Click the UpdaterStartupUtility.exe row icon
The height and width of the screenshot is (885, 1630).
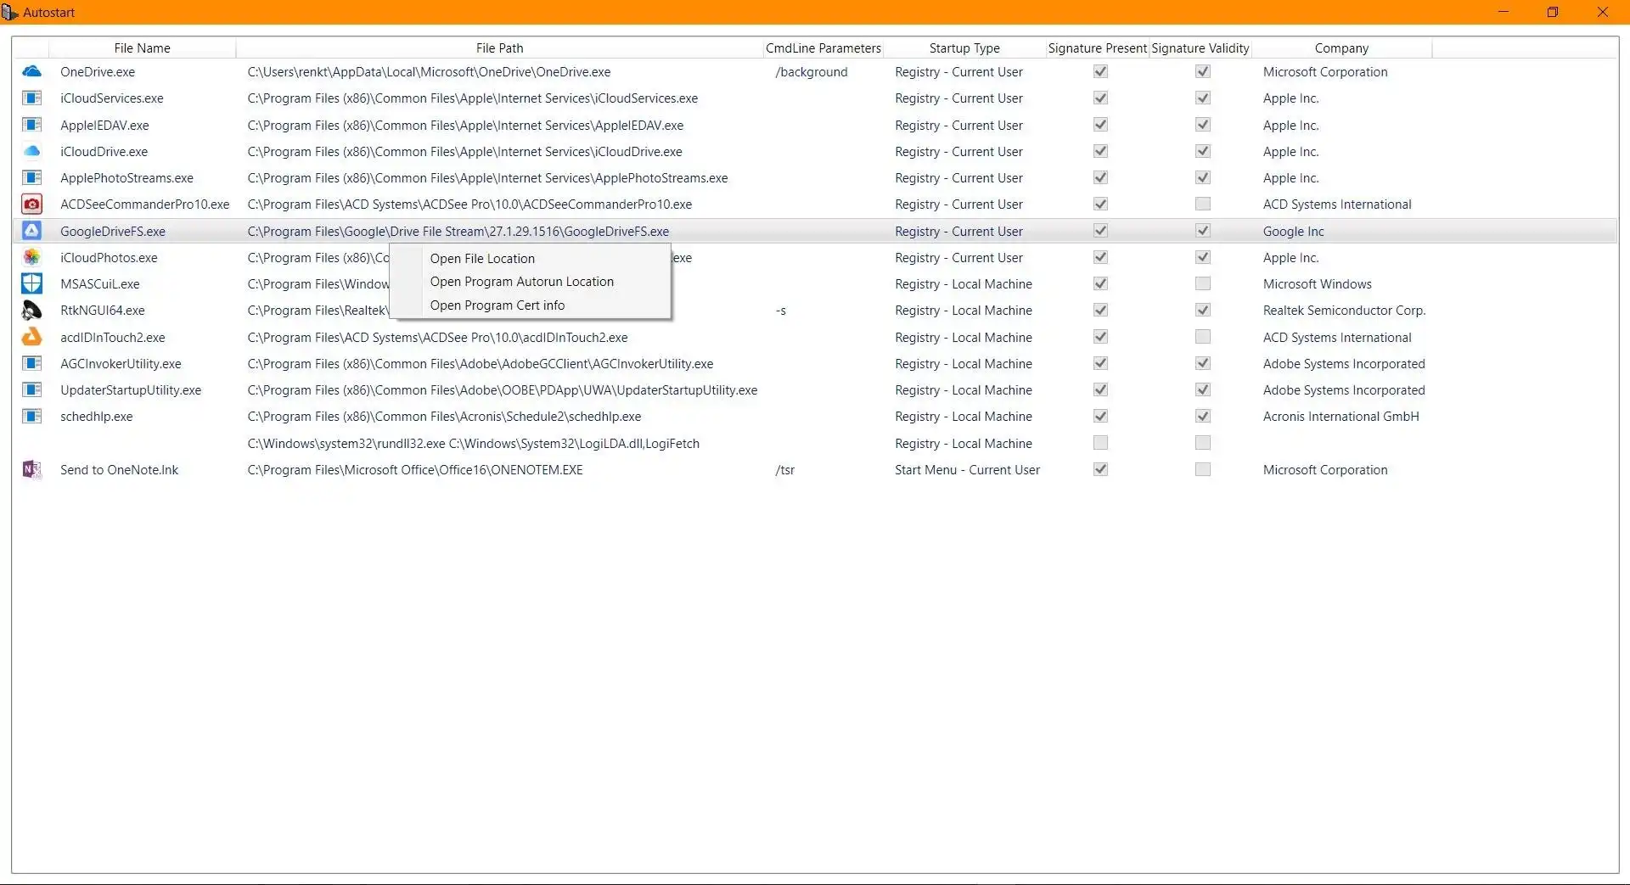[x=31, y=389]
